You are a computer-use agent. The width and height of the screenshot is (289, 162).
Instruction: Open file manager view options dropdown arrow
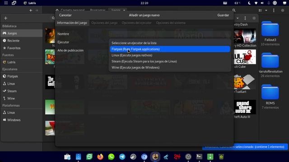(266, 10)
